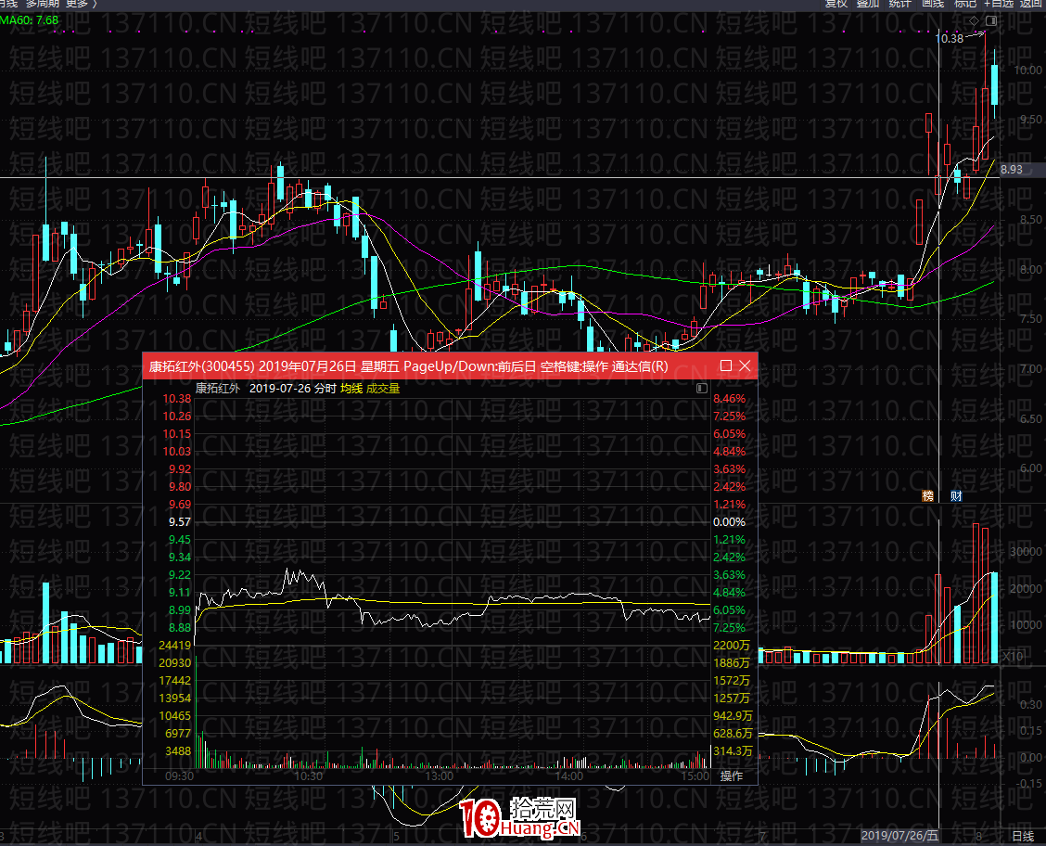Click the 3488 volume axis value
This screenshot has height=846, width=1046.
178,751
